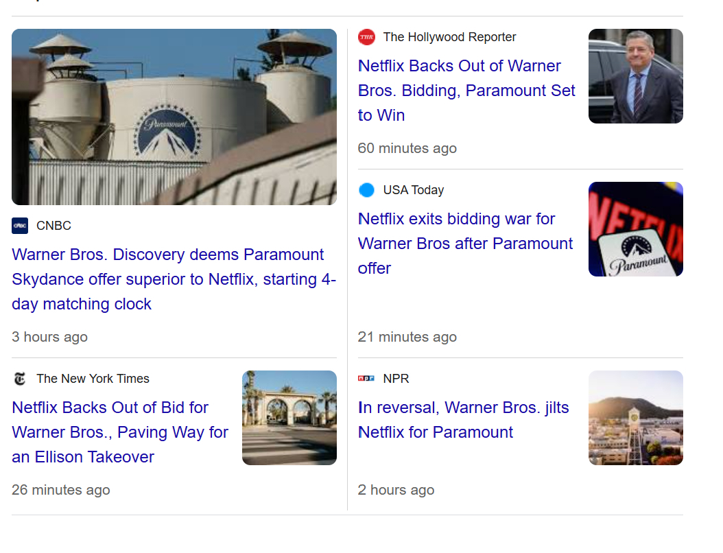Click the NPR source name text
Image resolution: width=723 pixels, height=553 pixels.
pyautogui.click(x=396, y=379)
